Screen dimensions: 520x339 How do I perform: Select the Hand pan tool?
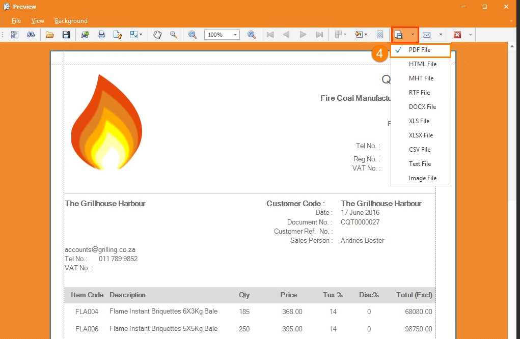(x=157, y=34)
